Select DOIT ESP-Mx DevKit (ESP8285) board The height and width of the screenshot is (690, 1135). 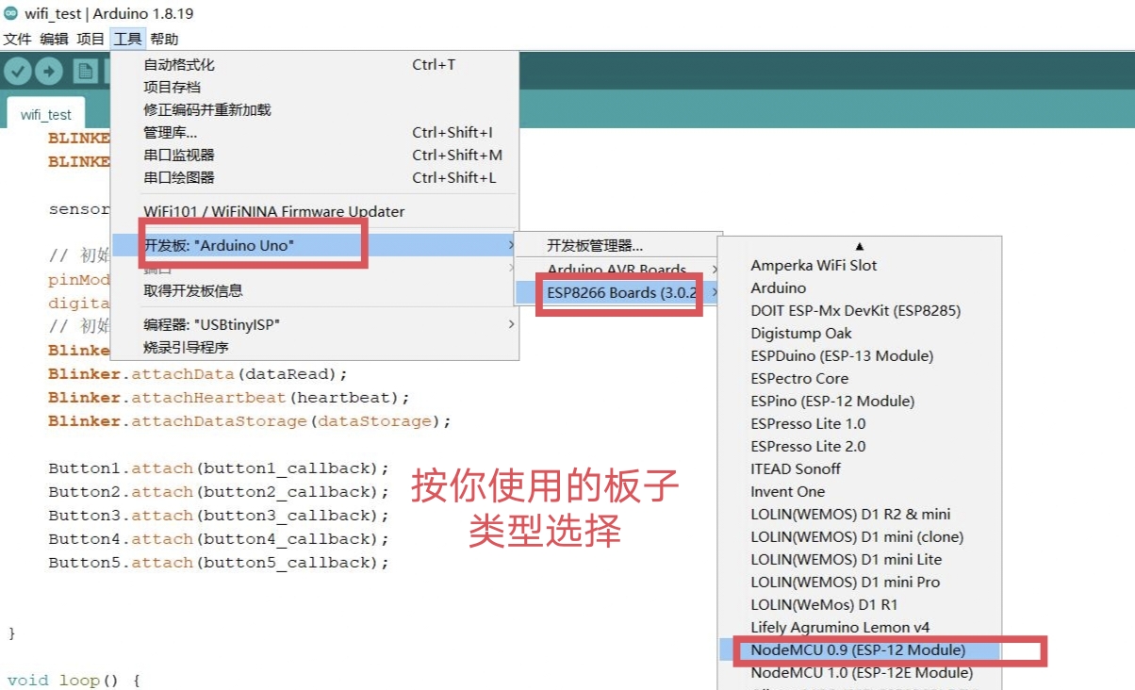859,310
